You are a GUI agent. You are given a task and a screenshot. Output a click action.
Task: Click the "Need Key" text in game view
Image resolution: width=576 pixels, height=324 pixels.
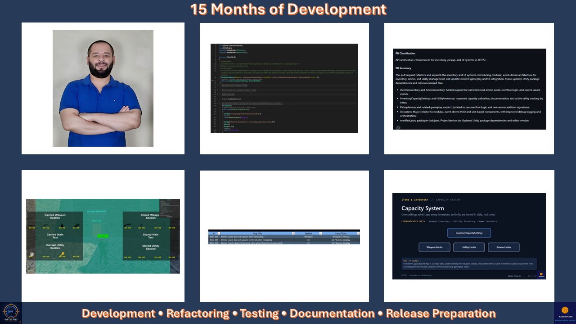tap(97, 220)
